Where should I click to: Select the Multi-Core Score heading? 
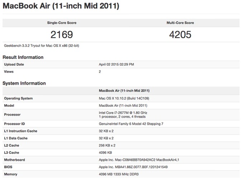click(180, 23)
